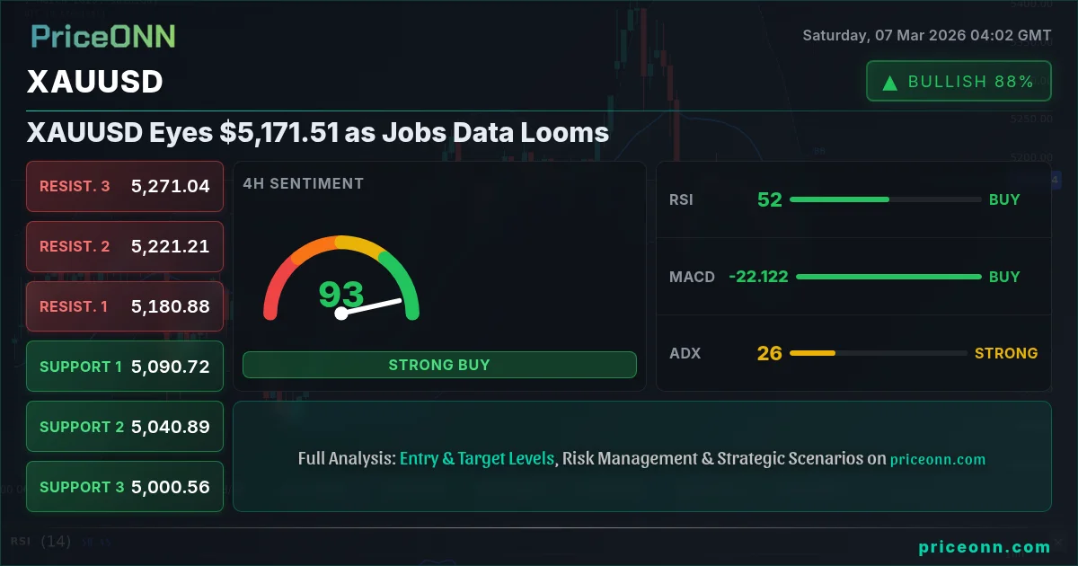Click headline XAUUSD Eyes $5,171.51 as Jobs Data Looms

(318, 133)
